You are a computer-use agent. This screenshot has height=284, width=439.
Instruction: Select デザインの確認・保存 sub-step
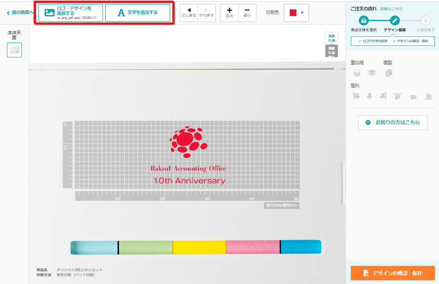pos(410,41)
